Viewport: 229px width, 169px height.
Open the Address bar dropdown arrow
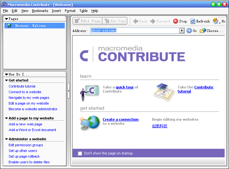182,31
